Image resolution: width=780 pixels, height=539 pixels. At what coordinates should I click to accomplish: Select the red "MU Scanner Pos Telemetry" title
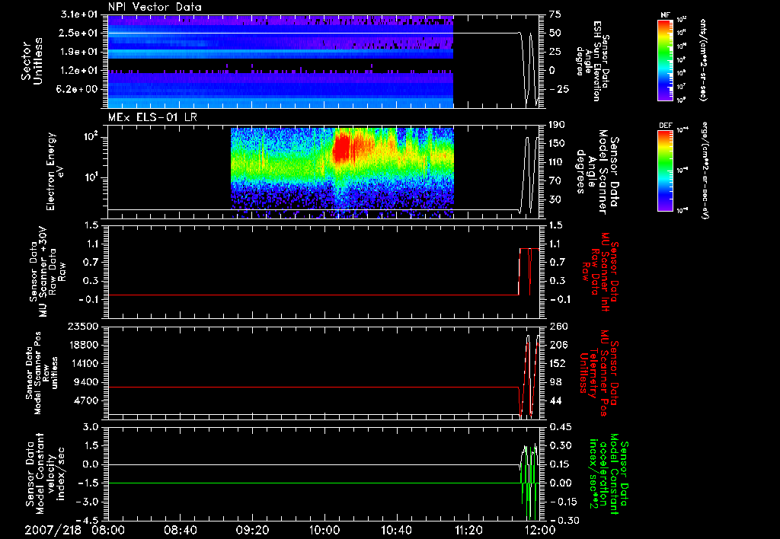(x=599, y=373)
